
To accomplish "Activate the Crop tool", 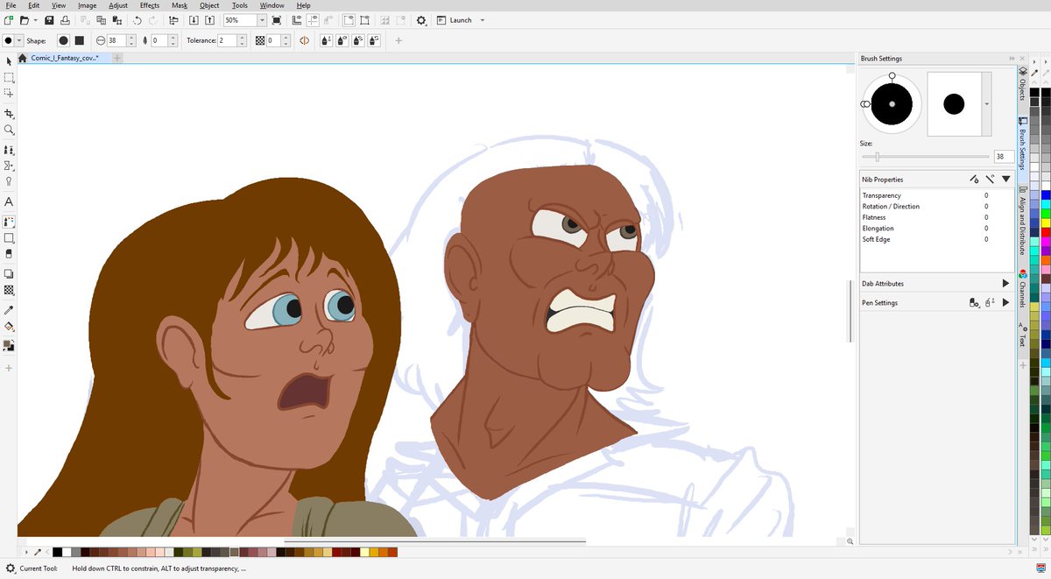I will click(x=9, y=114).
